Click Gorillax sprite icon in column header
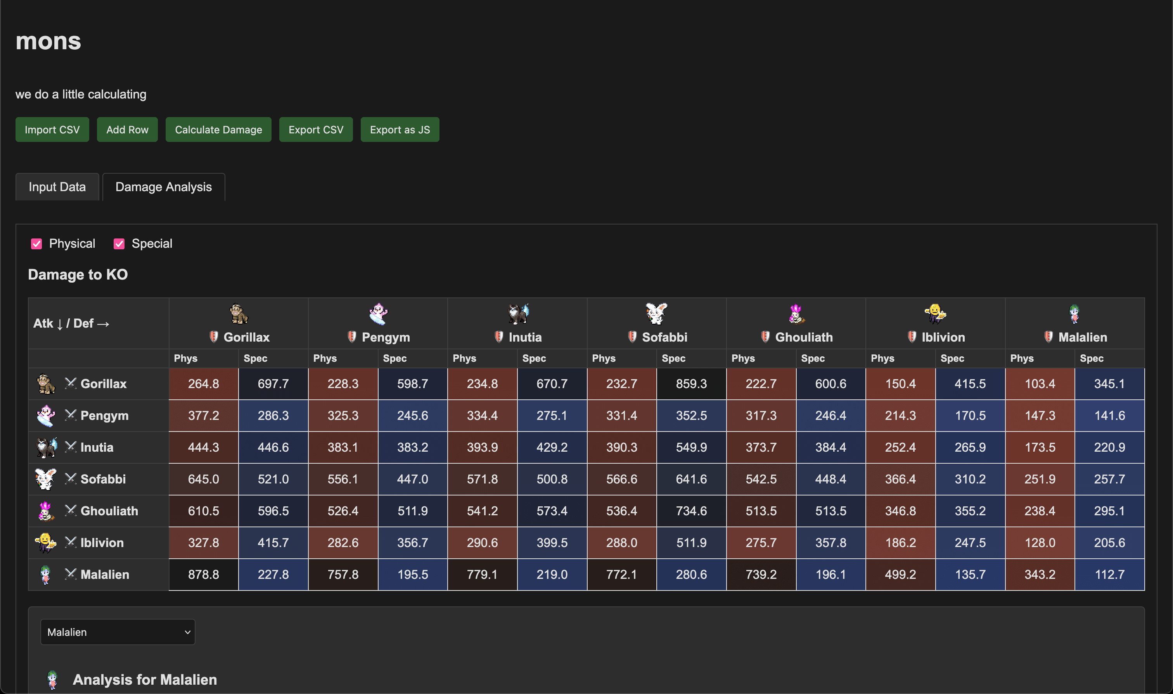 point(239,314)
